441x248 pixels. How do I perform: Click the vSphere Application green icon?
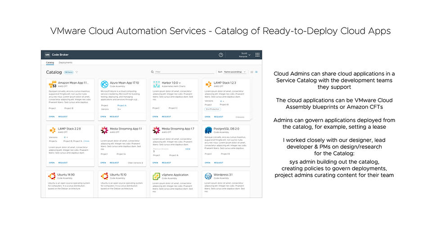pos(157,176)
